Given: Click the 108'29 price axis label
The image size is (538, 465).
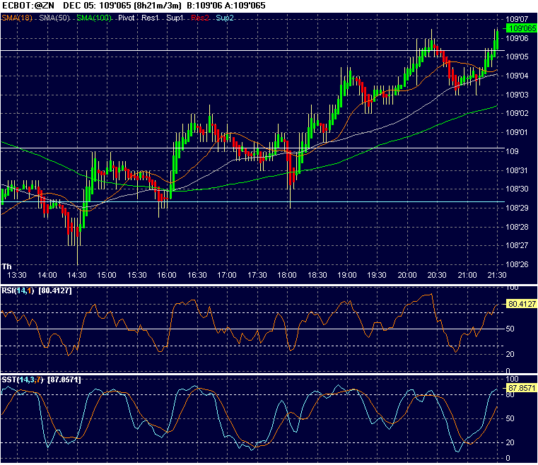Looking at the screenshot, I should coord(517,208).
